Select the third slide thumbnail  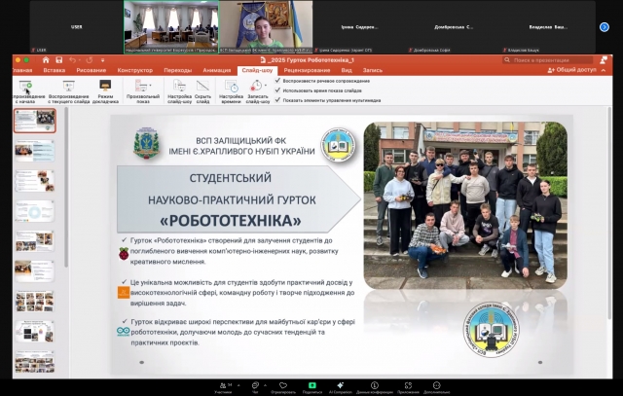35,180
